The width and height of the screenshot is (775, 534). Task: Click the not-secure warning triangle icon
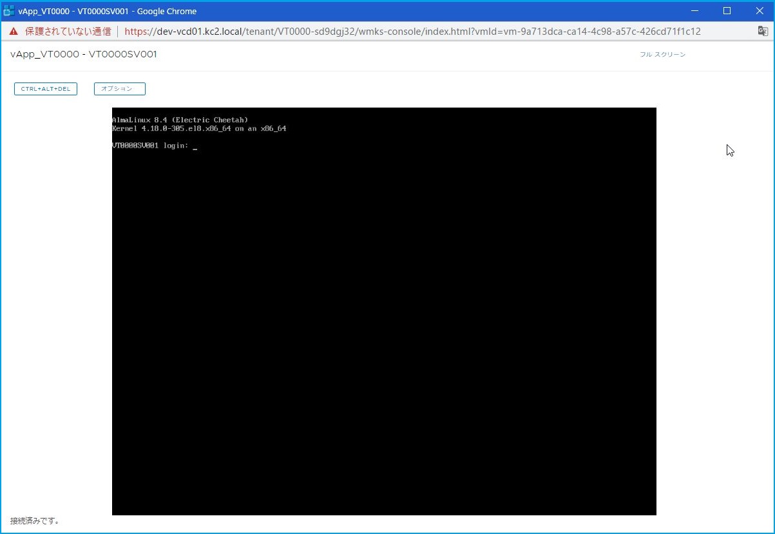pos(14,32)
